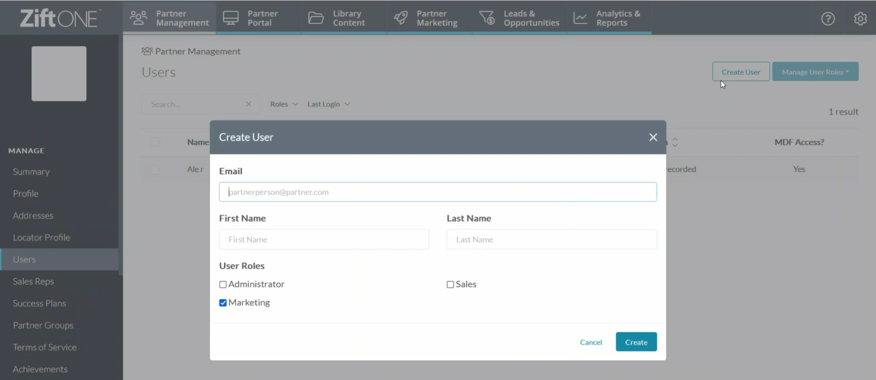The width and height of the screenshot is (876, 380).
Task: Click the Yes value in MDF Access column
Action: [799, 169]
